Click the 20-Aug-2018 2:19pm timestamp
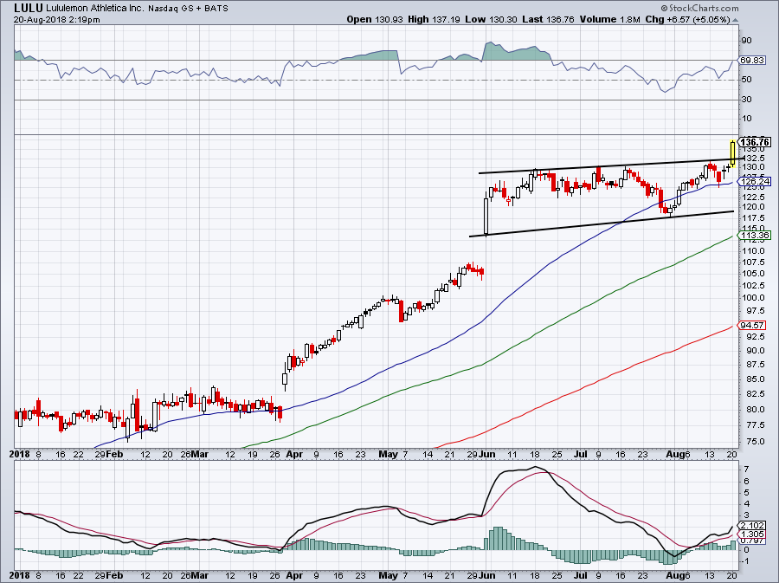 56,20
